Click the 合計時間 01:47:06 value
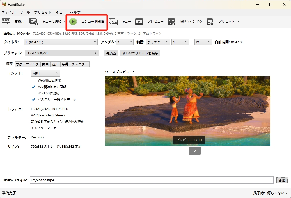The image size is (291, 198). [x=237, y=42]
